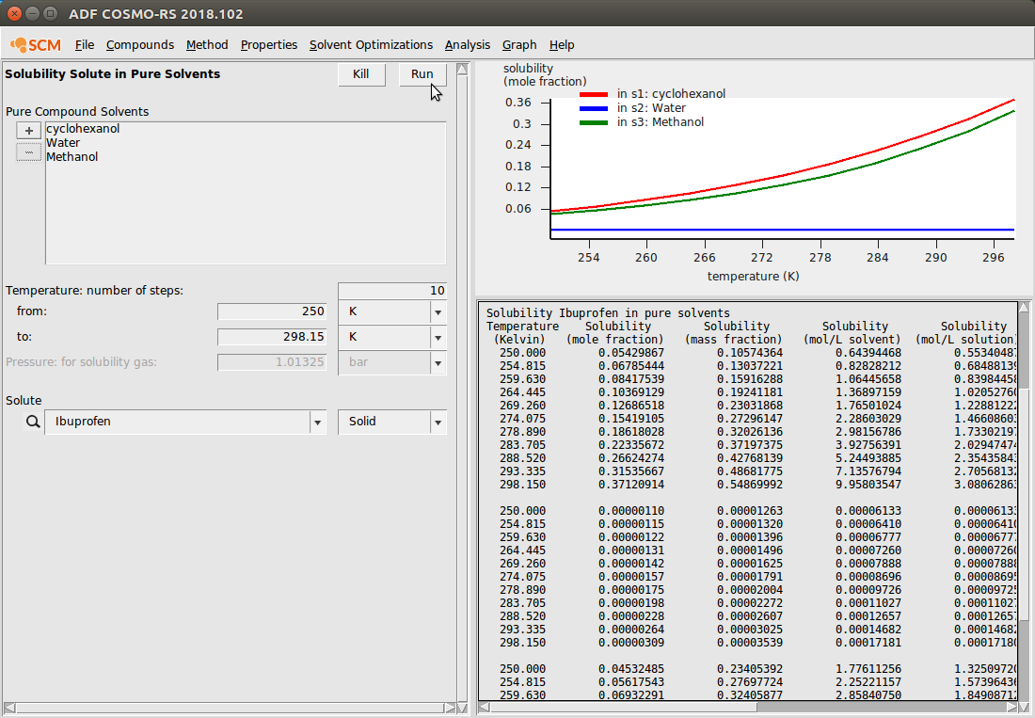
Task: Click the 'in s3: Methanol' legend label
Action: click(x=661, y=122)
